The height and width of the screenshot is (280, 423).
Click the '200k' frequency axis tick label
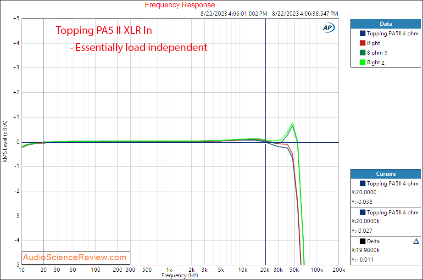tap(339, 270)
